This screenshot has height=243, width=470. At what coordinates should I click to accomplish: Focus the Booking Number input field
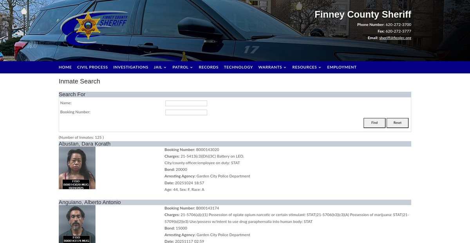click(186, 112)
